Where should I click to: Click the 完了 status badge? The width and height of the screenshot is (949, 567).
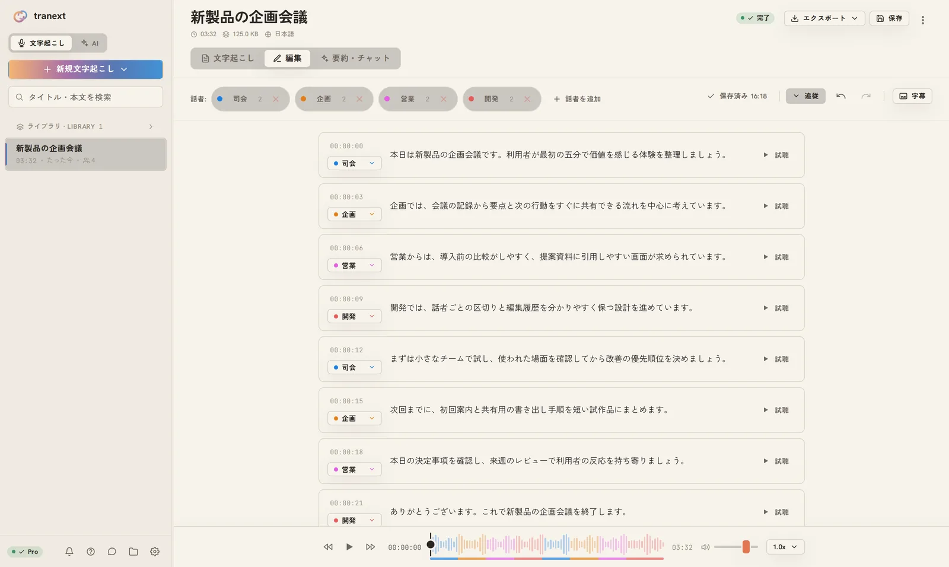(755, 18)
